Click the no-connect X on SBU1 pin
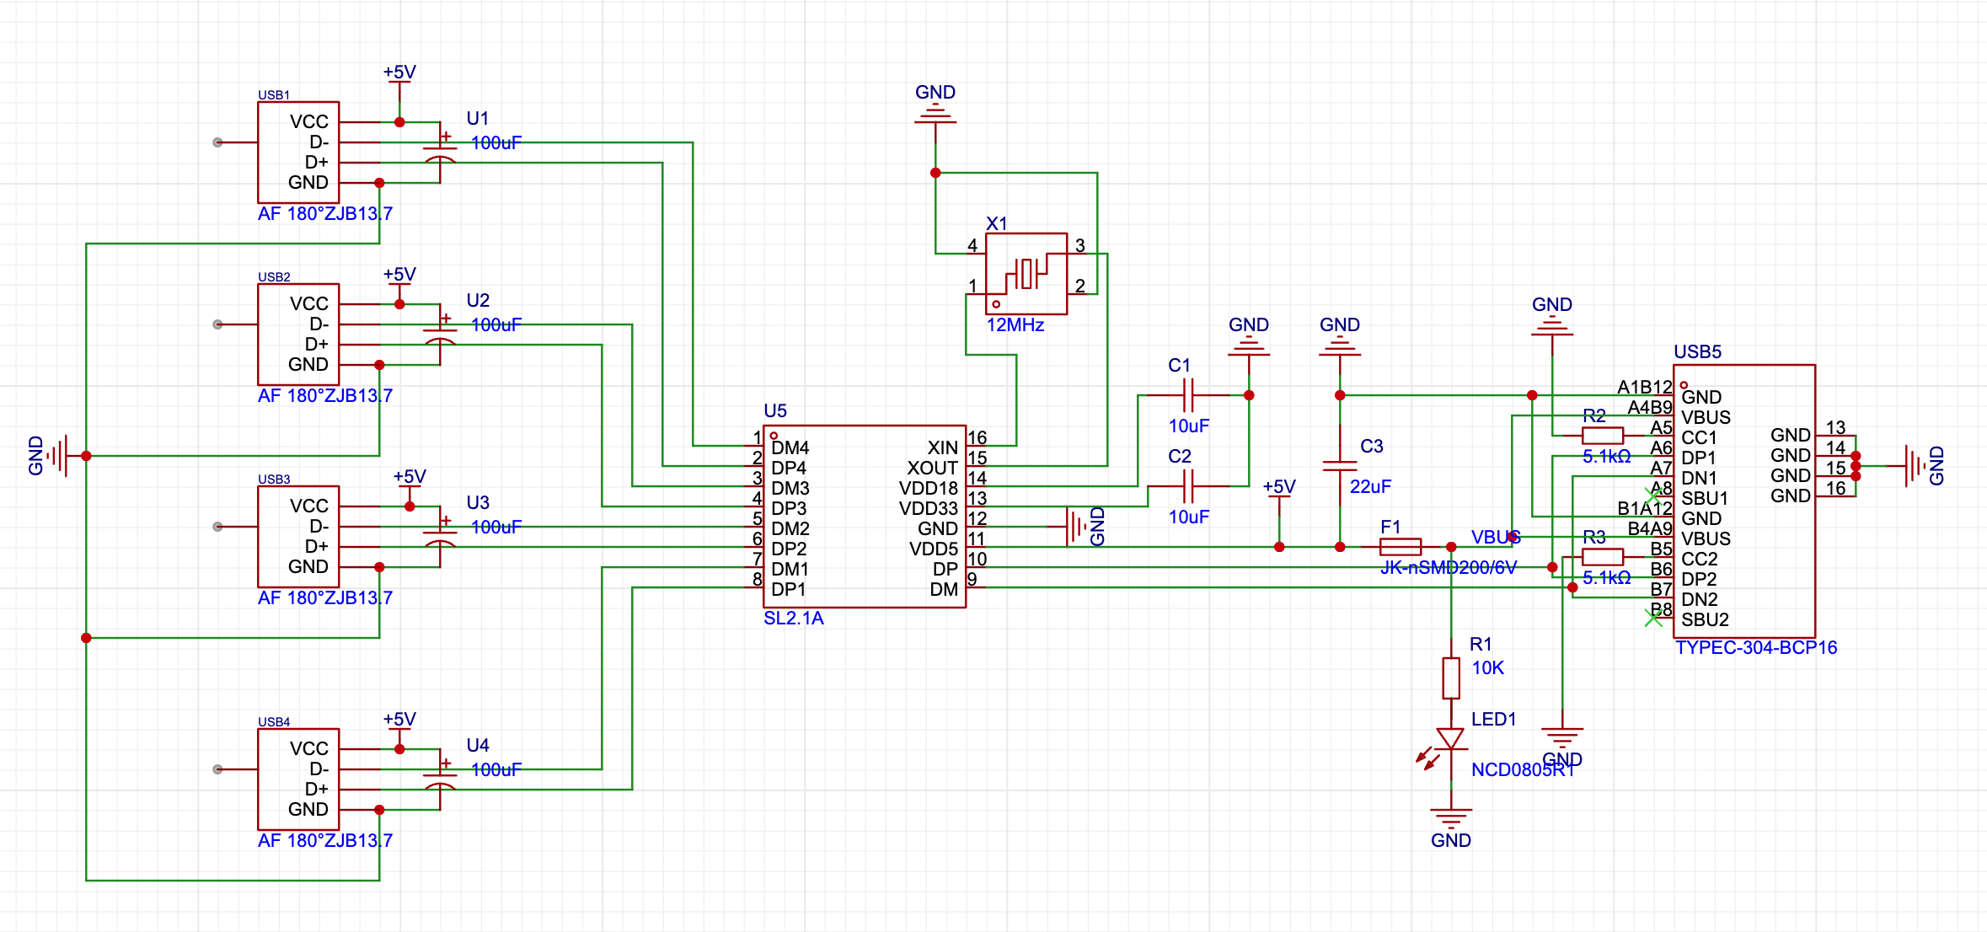Screen dimensions: 1987x932 pyautogui.click(x=1653, y=496)
